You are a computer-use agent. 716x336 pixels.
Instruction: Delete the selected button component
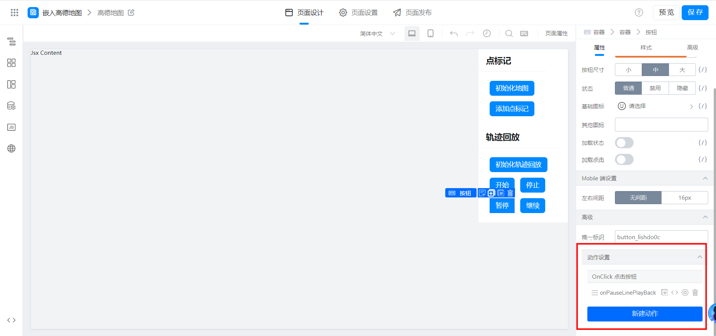510,193
